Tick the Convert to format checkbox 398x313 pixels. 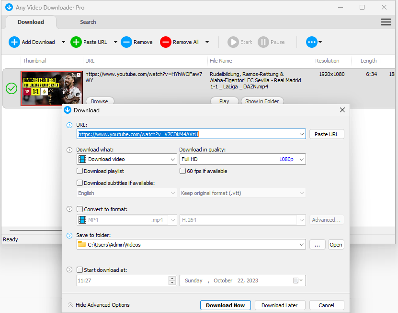(x=80, y=209)
